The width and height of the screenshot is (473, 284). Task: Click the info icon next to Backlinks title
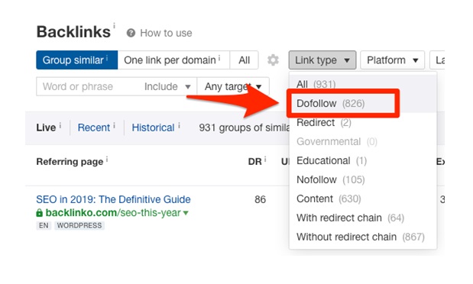(115, 26)
